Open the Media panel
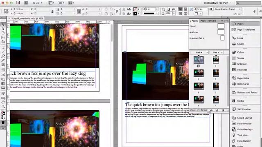 pos(245,101)
